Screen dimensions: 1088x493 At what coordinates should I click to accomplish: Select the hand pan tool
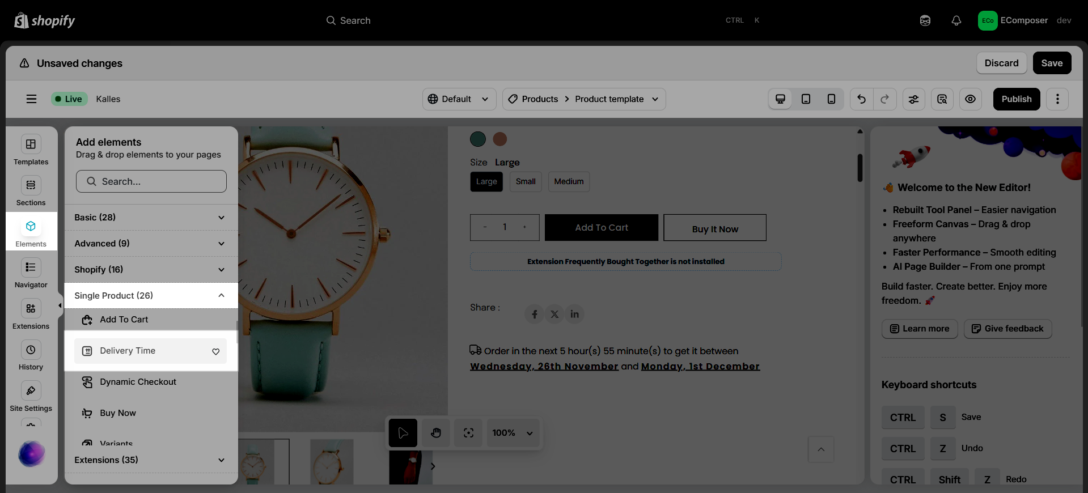pos(435,433)
